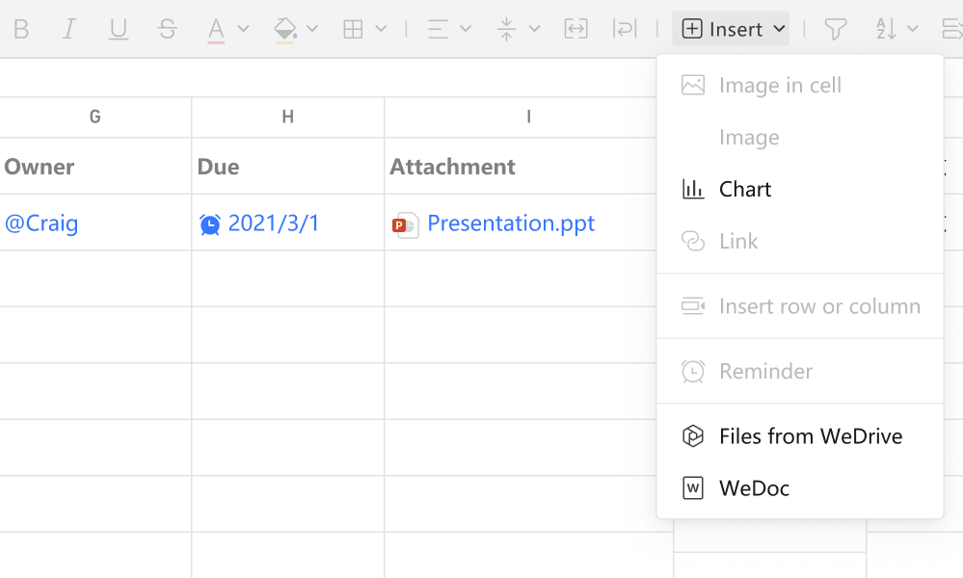The image size is (963, 578).
Task: Click the A-Z sort icon
Action: (886, 29)
